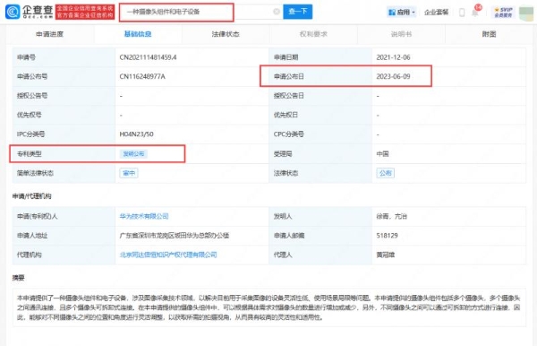537x346 pixels.
Task: Open the 北京同达信恒知识产权代理有限公司 agency link
Action: [x=168, y=255]
